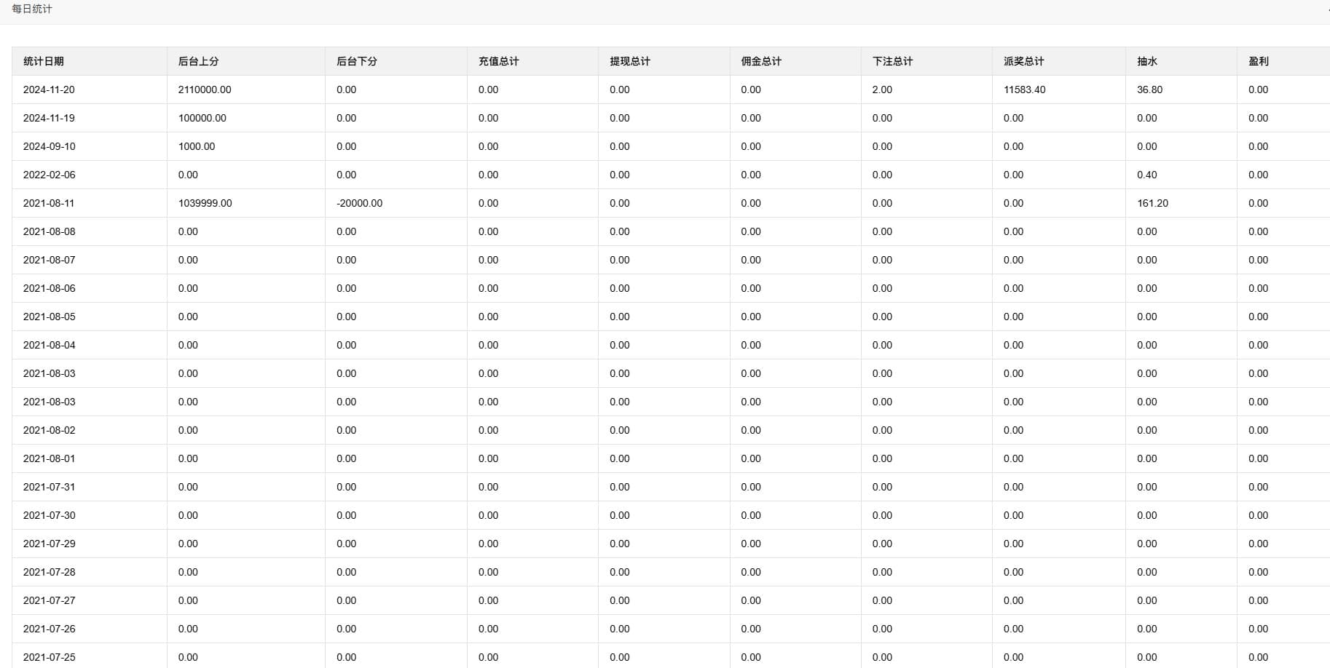
Task: Click the 派奖总计 column header
Action: (1024, 61)
